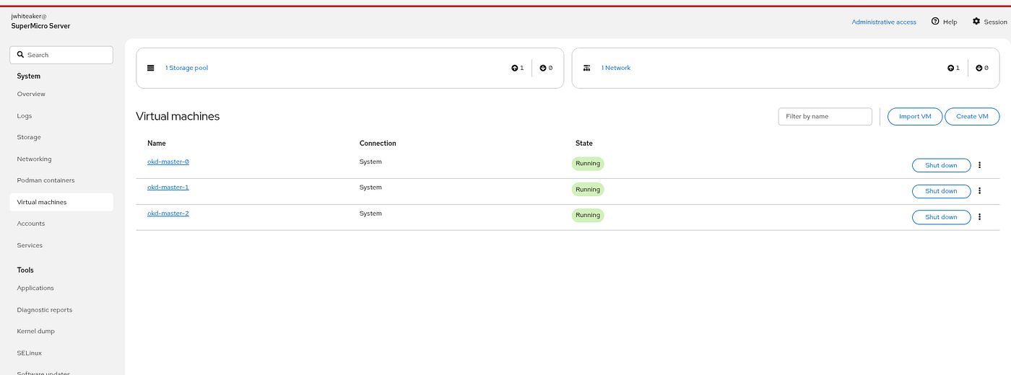1011x375 pixels.
Task: Open the 1 Storage pool link
Action: coord(186,68)
